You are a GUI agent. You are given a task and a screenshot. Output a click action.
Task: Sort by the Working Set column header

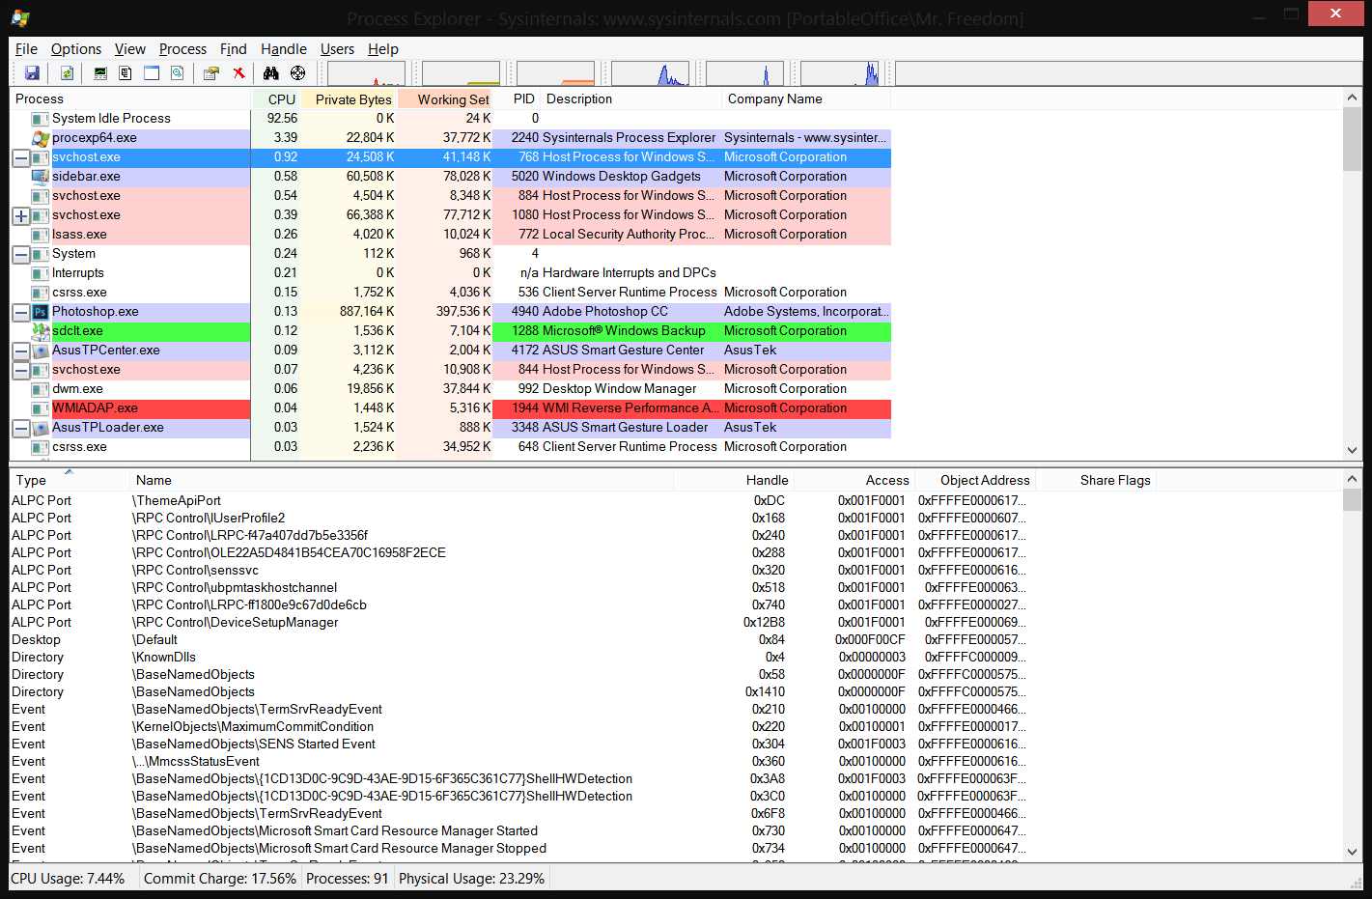445,99
